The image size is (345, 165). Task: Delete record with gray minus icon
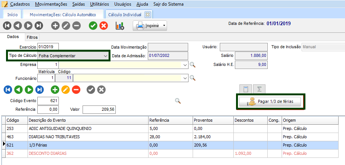(76, 26)
